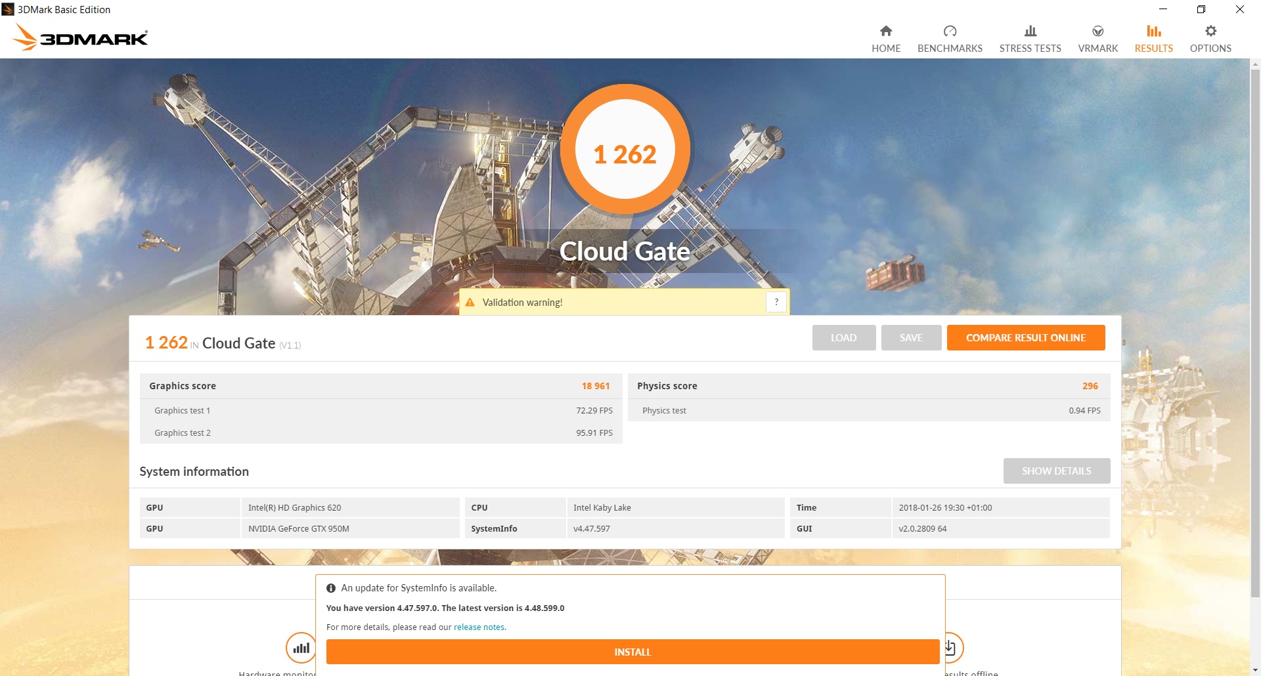Restore down the 3DMark window

(x=1201, y=9)
